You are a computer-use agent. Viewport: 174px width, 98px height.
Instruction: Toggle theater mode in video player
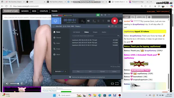pyautogui.click(x=112, y=84)
